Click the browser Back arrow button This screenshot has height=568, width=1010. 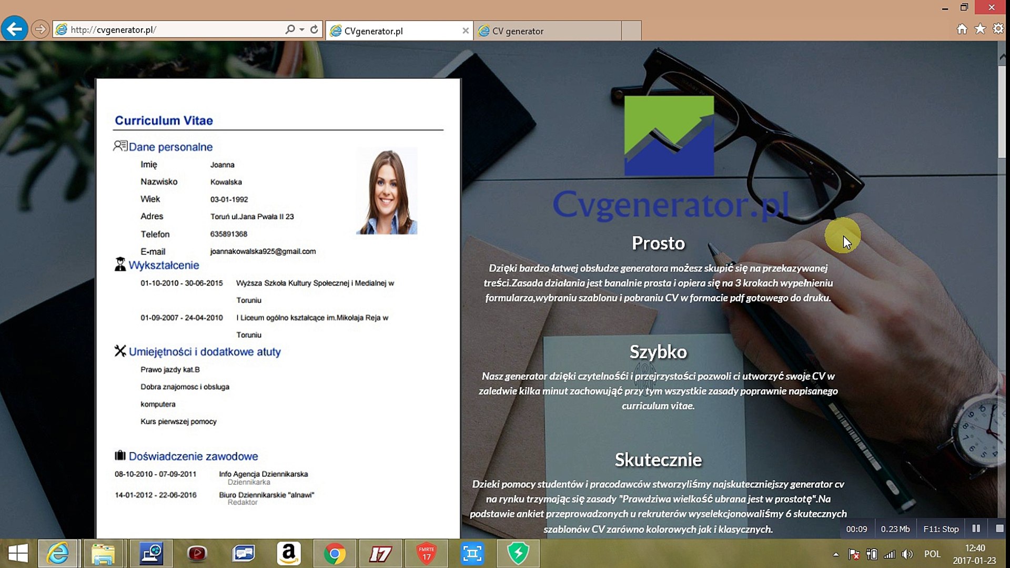point(14,29)
